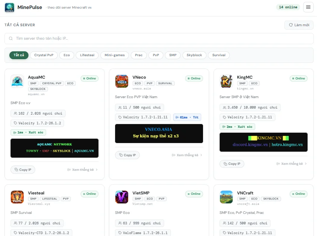Filter servers by Prac
The height and width of the screenshot is (236, 317).
[x=139, y=55]
